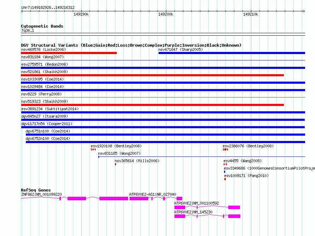
Task: Click the Cytogenetic Bands track title
Action: [42, 26]
